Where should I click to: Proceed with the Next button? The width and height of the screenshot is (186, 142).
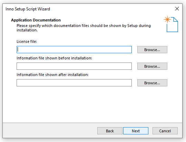[136, 131]
